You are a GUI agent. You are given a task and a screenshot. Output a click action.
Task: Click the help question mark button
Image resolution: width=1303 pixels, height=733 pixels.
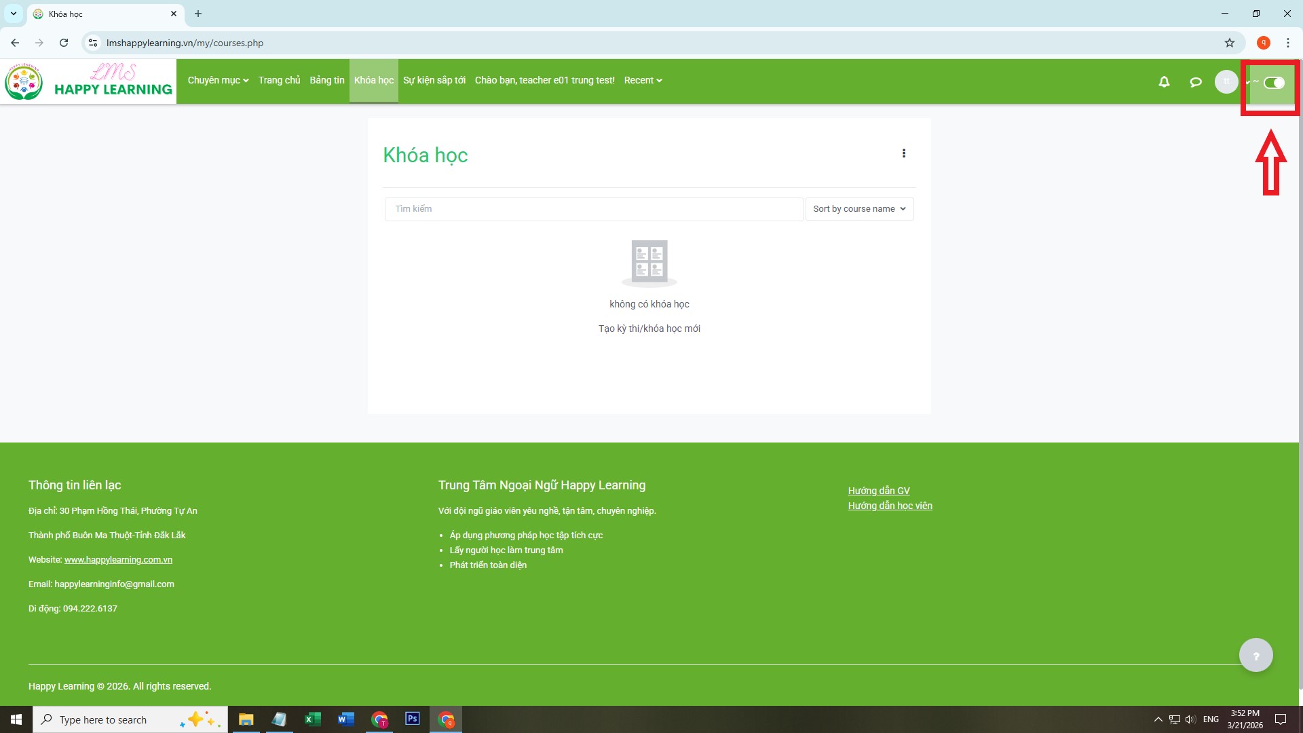pos(1255,656)
